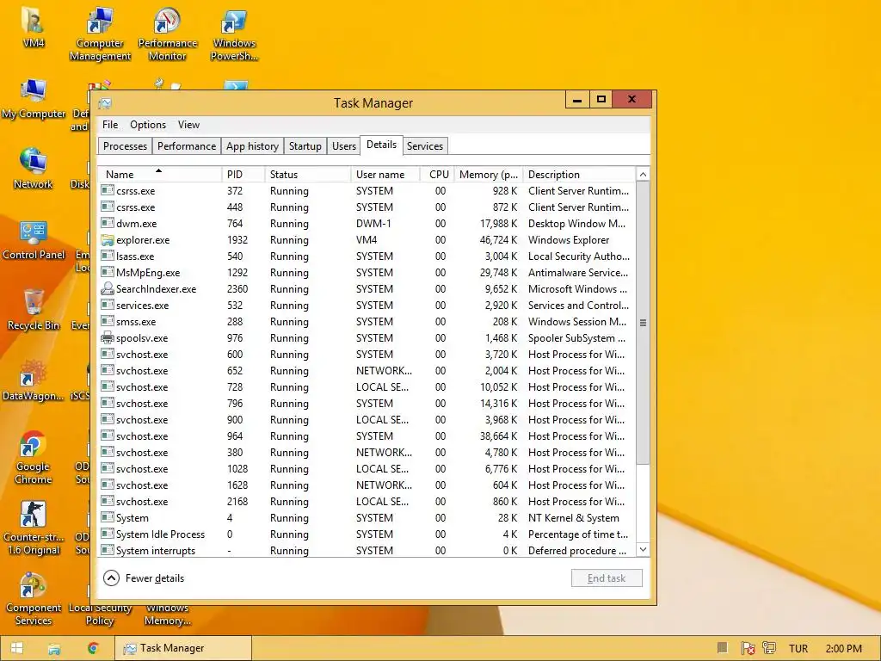This screenshot has height=661, width=881.
Task: Sort by the CPU column header
Action: [x=437, y=174]
